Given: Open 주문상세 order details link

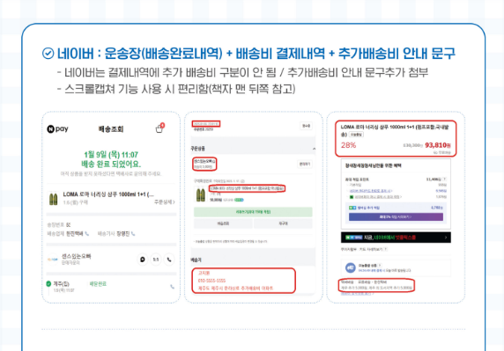Looking at the screenshot, I should point(164,202).
